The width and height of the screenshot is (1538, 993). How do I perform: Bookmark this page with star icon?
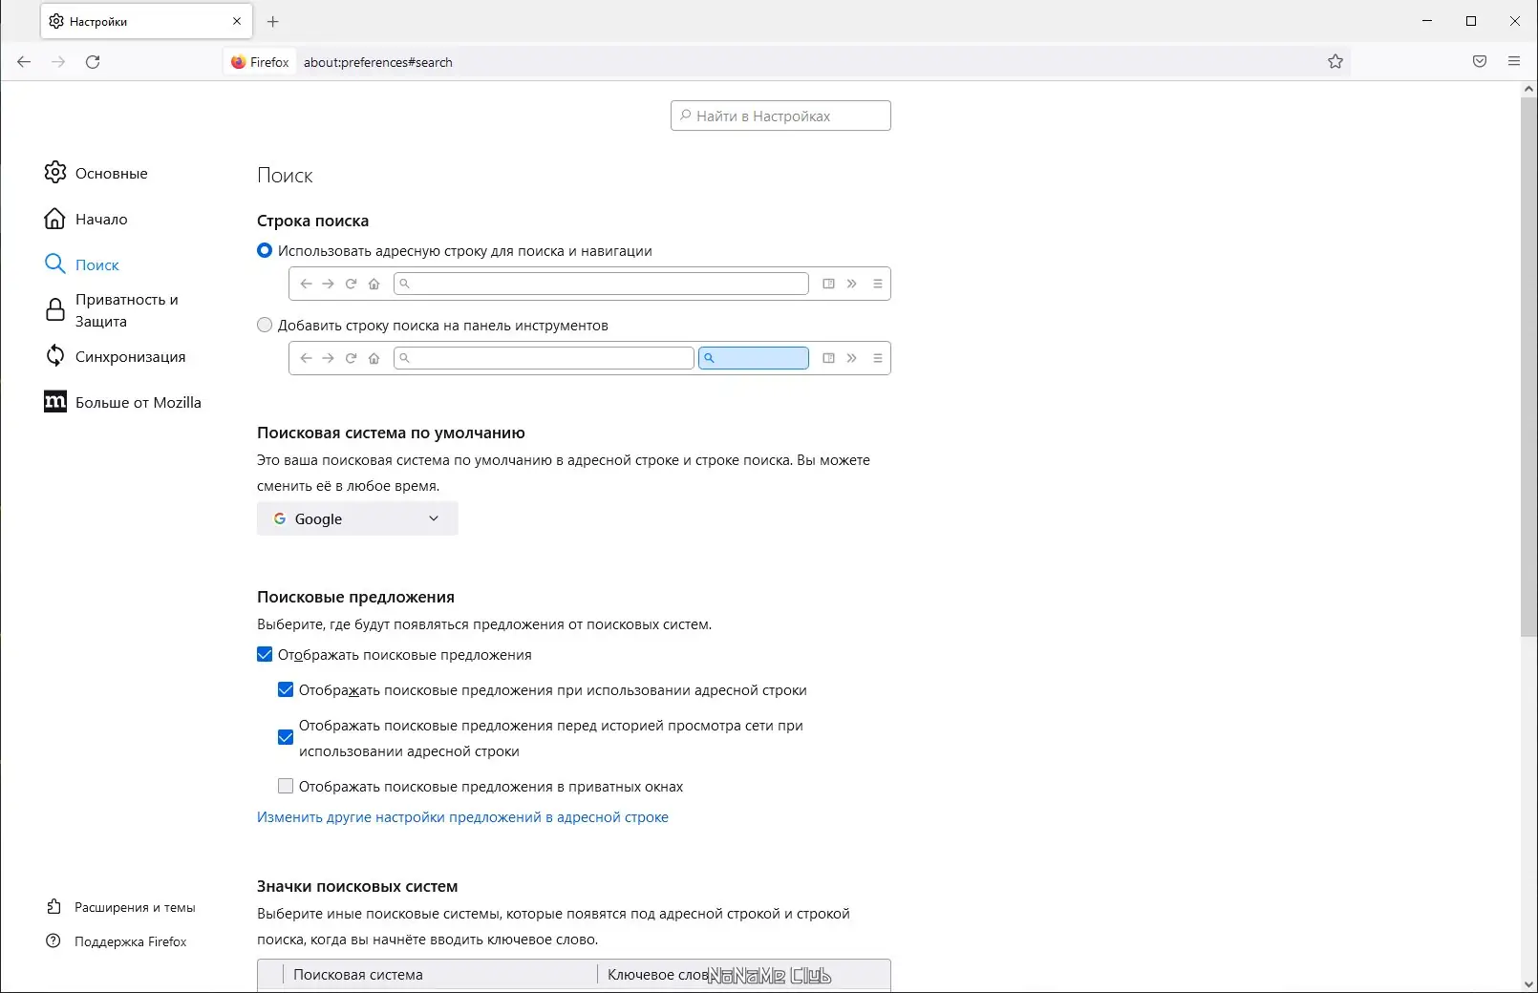1335,62
